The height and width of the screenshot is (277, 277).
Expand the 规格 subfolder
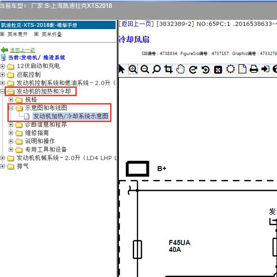pos(11,100)
